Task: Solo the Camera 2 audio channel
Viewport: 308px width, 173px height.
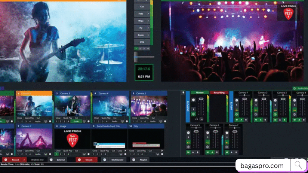Action: pyautogui.click(x=256, y=105)
